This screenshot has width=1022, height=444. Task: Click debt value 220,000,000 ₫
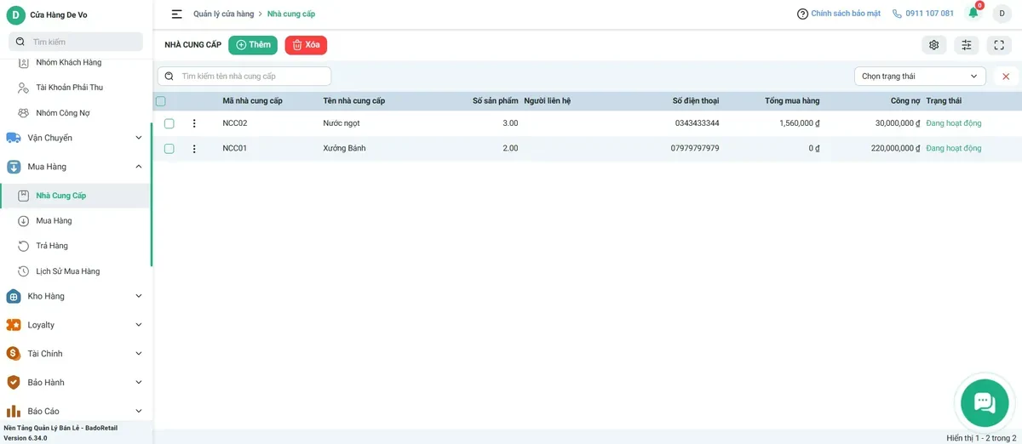896,149
